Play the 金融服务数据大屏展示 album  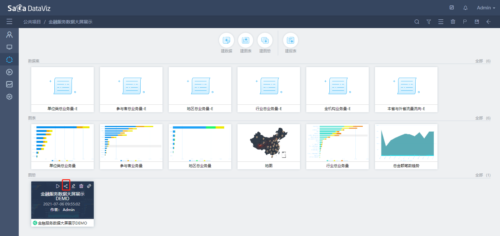pyautogui.click(x=57, y=186)
